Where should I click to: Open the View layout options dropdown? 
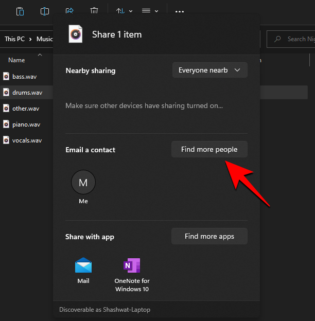pos(150,11)
